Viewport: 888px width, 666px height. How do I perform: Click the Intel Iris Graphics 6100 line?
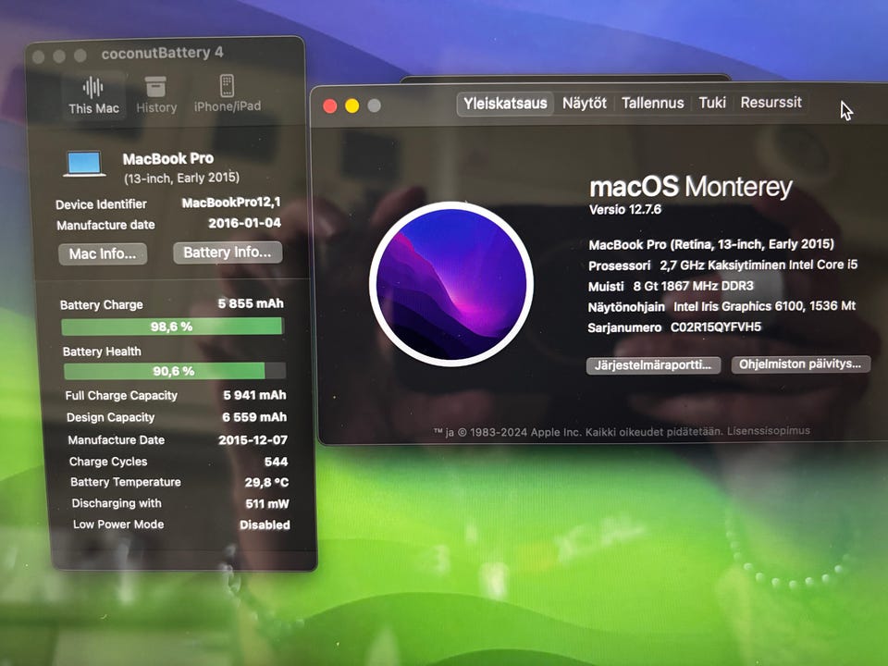coord(721,306)
